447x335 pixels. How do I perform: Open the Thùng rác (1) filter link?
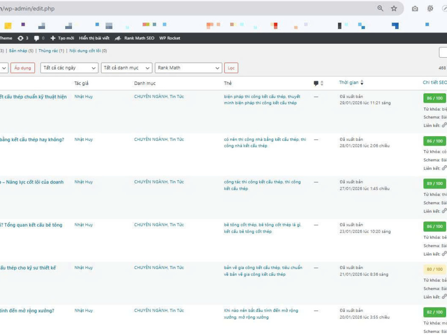51,51
